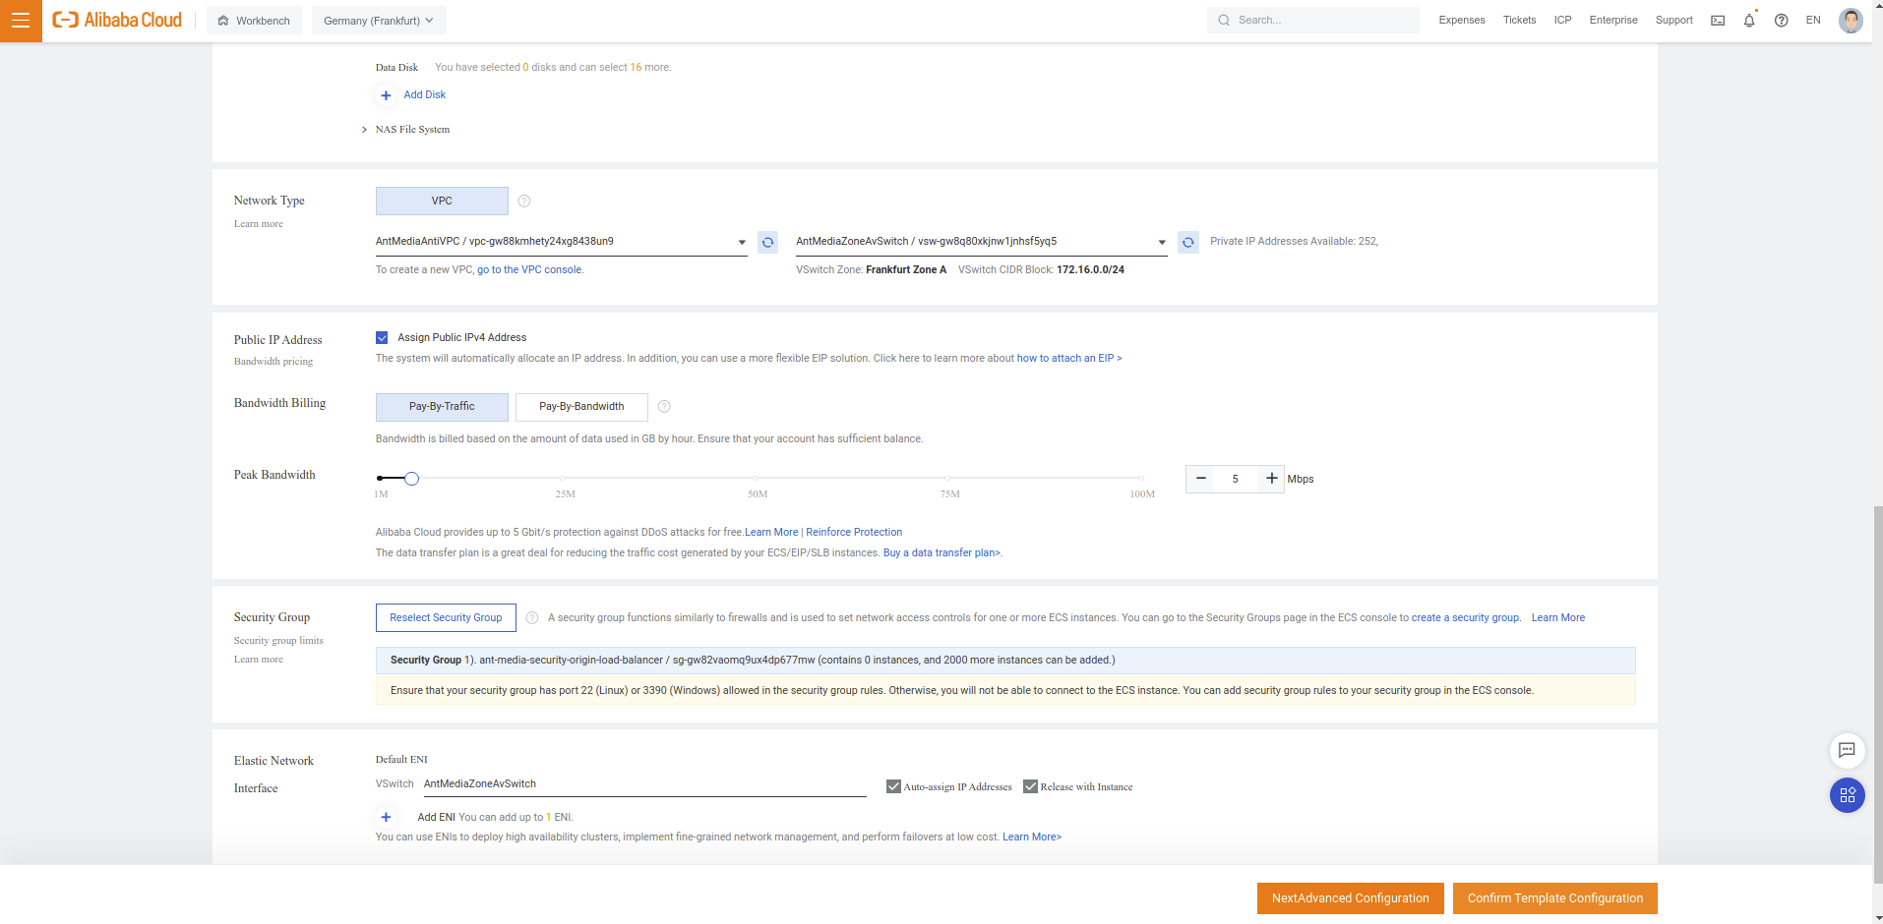Image resolution: width=1883 pixels, height=924 pixels.
Task: Open the chat feedback floating icon
Action: coord(1847,751)
